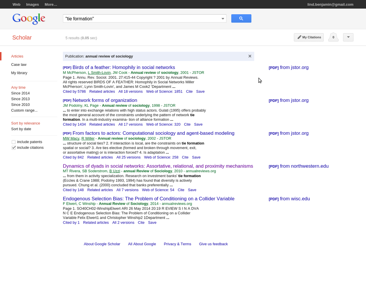Click Cited by 1434 link
The height and width of the screenshot is (293, 366).
click(74, 125)
